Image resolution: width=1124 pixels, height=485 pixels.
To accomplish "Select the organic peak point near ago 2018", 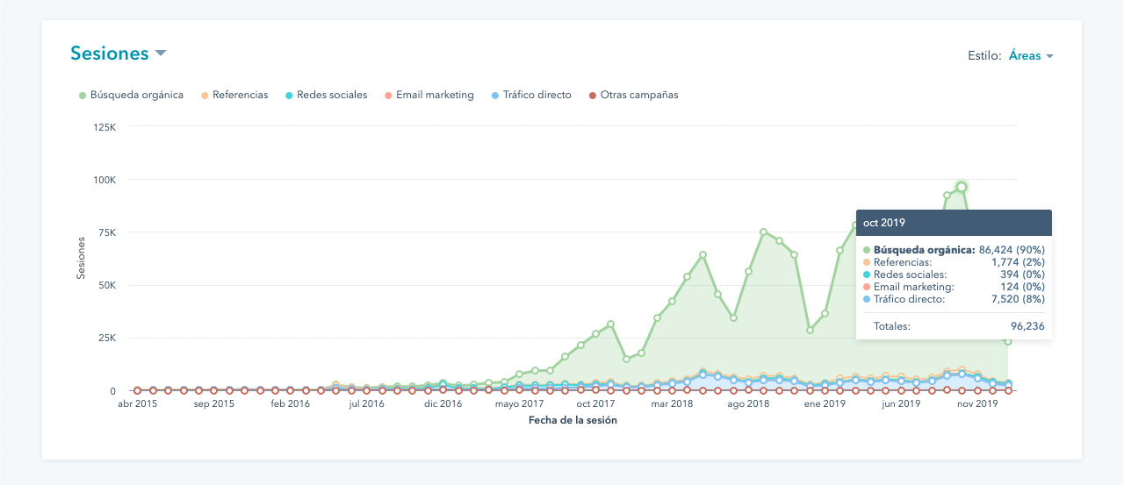I will point(763,232).
